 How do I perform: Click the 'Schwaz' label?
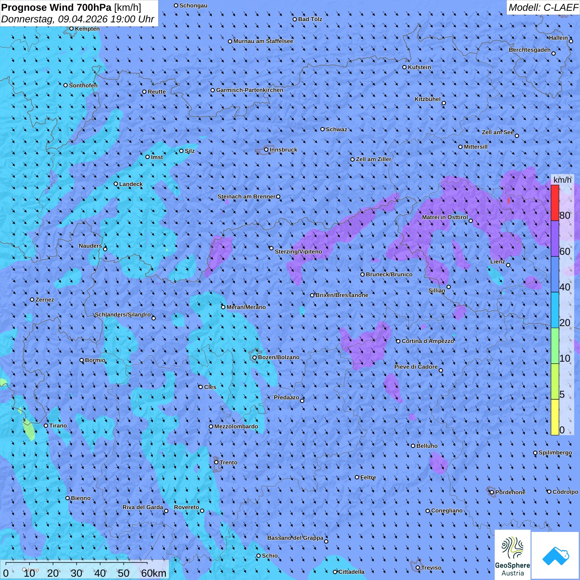pyautogui.click(x=337, y=129)
